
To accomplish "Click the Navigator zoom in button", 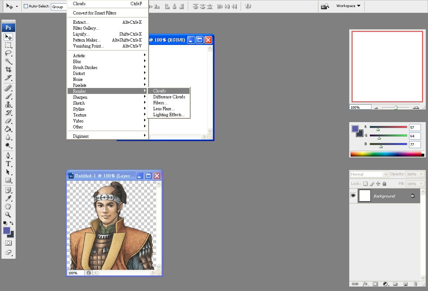I will tap(416, 107).
